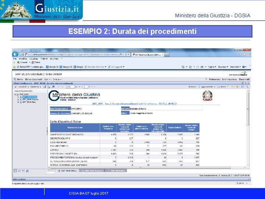The image size is (265, 199).
Task: Select the highlighted DMT_R040 Ufficio tree item
Action: click(x=30, y=97)
